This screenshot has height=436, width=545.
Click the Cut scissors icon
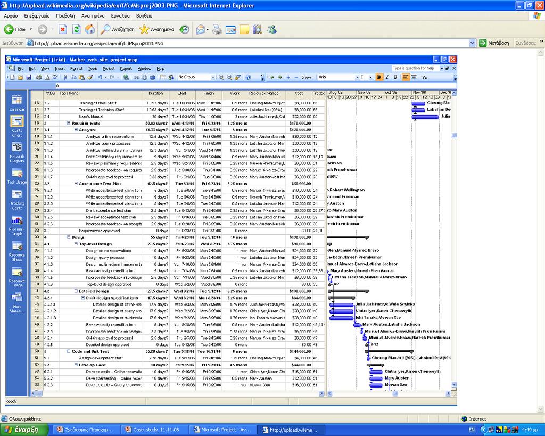[x=65, y=77]
